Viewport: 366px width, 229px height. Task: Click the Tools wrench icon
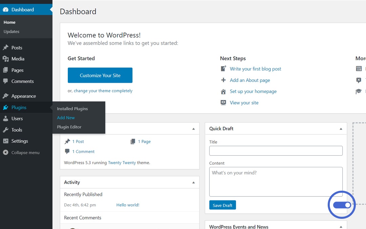coord(6,130)
